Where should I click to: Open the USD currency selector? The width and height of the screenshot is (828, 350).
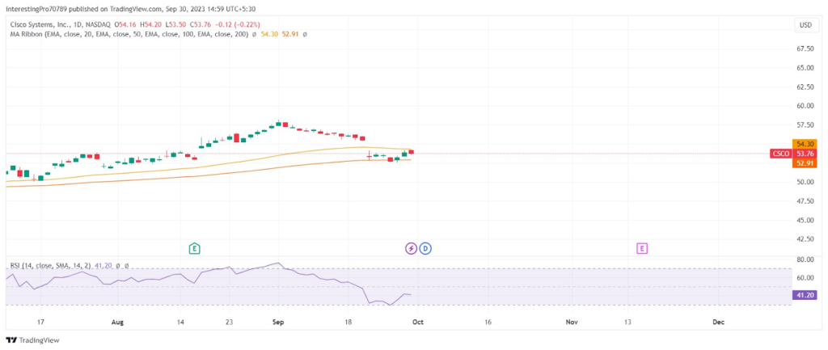tap(806, 25)
